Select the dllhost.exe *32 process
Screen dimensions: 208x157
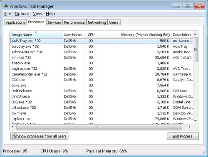click(x=102, y=108)
